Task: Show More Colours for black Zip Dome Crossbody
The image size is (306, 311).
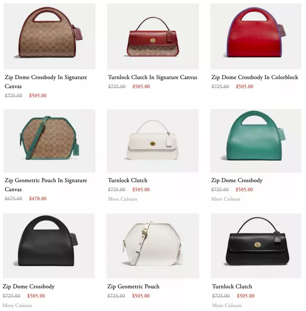Action: 17,306
